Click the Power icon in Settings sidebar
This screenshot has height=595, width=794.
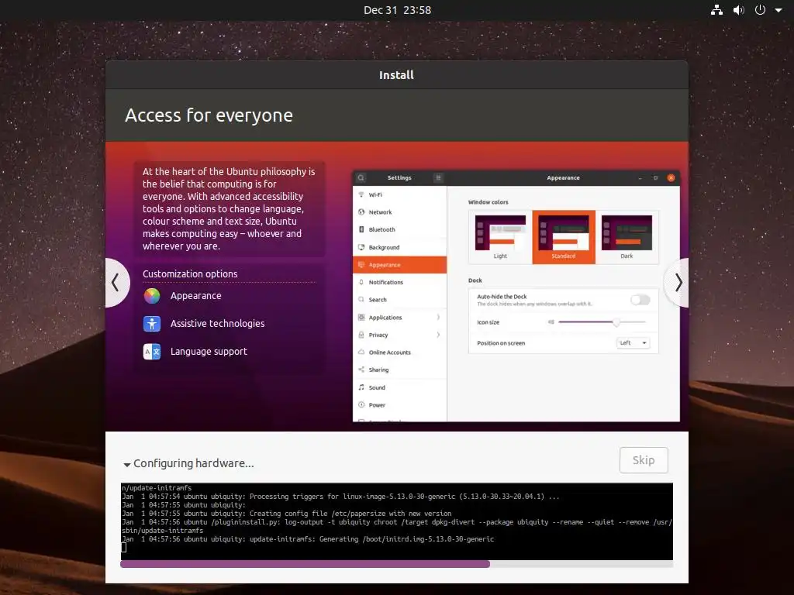pyautogui.click(x=361, y=404)
